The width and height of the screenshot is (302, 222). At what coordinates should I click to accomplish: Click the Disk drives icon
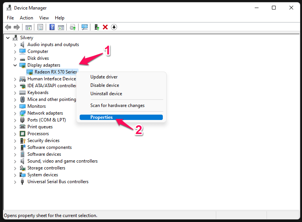22,59
